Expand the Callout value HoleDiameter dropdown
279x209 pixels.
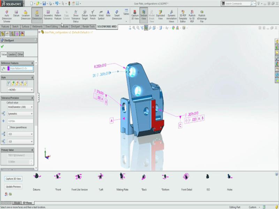coord(20,107)
